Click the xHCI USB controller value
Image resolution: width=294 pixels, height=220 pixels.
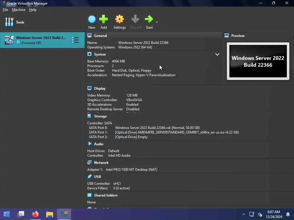click(117, 184)
